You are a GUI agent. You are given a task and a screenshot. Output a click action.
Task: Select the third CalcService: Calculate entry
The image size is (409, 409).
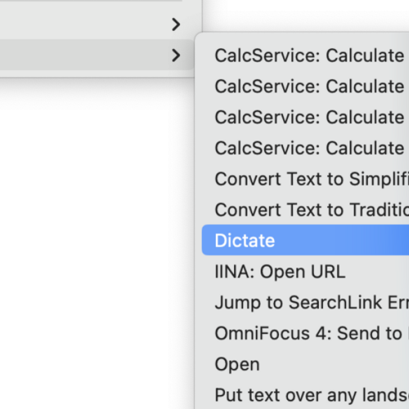point(305,117)
